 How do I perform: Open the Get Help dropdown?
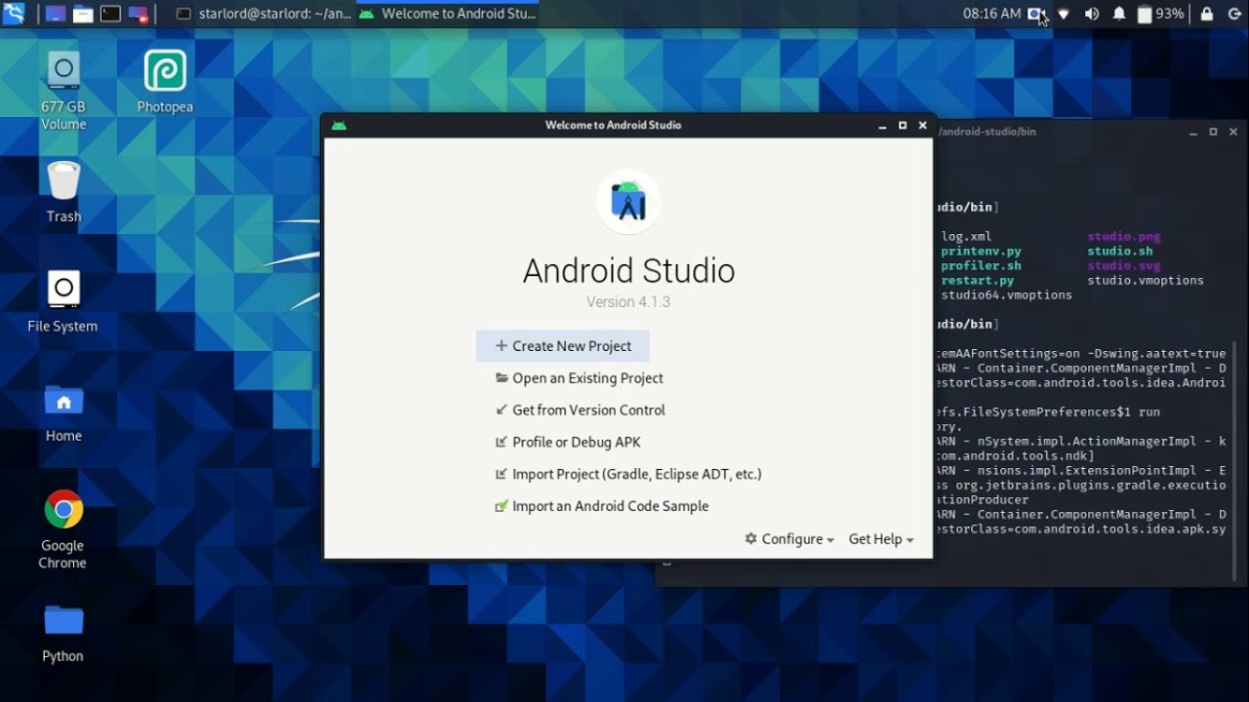[881, 539]
